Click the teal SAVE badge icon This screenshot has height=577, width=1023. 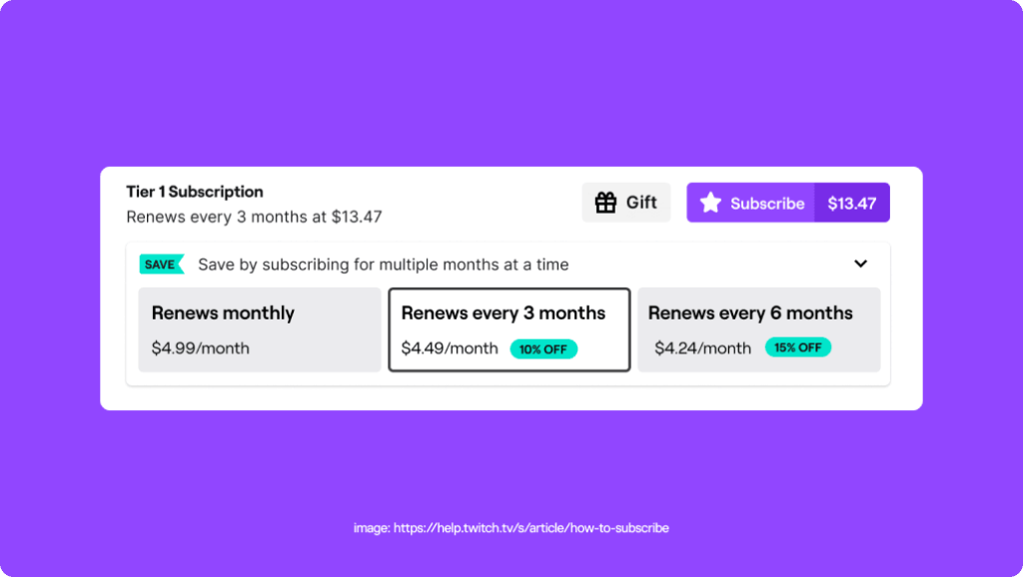tap(161, 265)
